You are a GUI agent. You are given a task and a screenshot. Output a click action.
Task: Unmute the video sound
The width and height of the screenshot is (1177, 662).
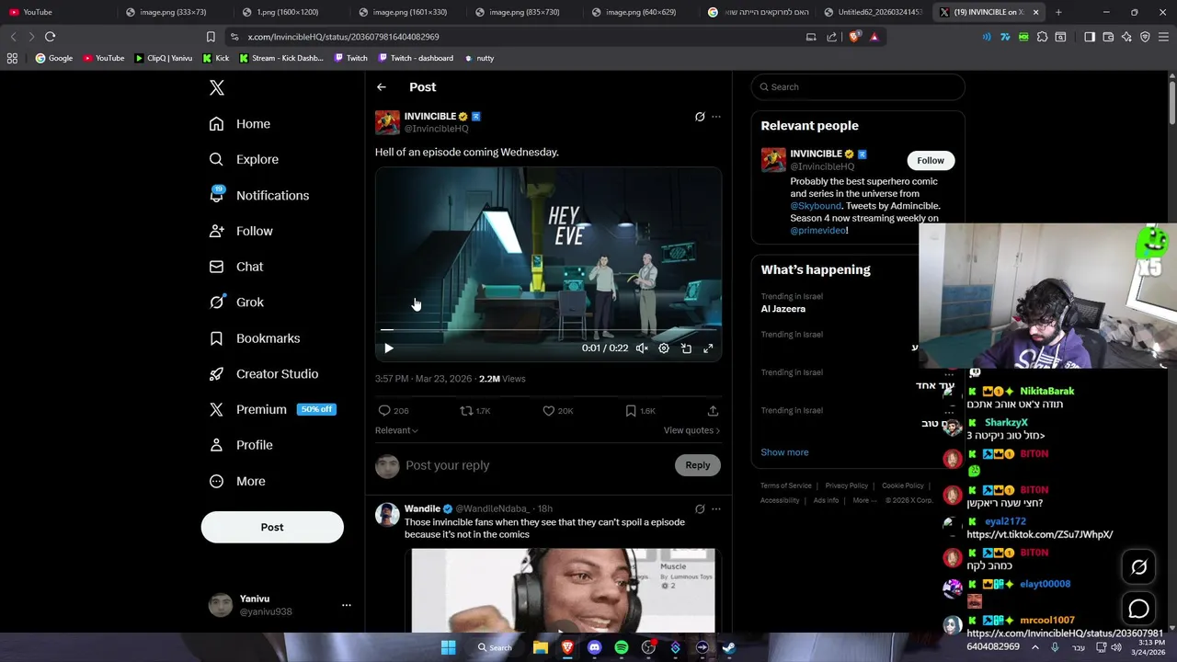point(642,348)
